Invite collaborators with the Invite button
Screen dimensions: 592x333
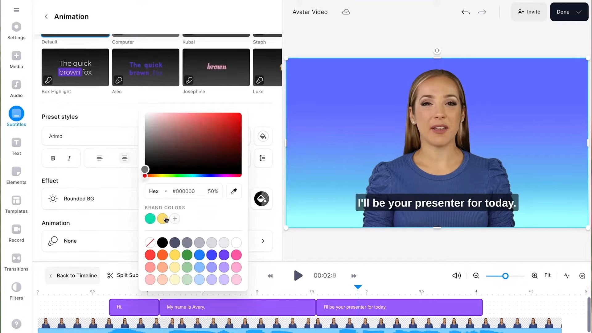tap(529, 12)
